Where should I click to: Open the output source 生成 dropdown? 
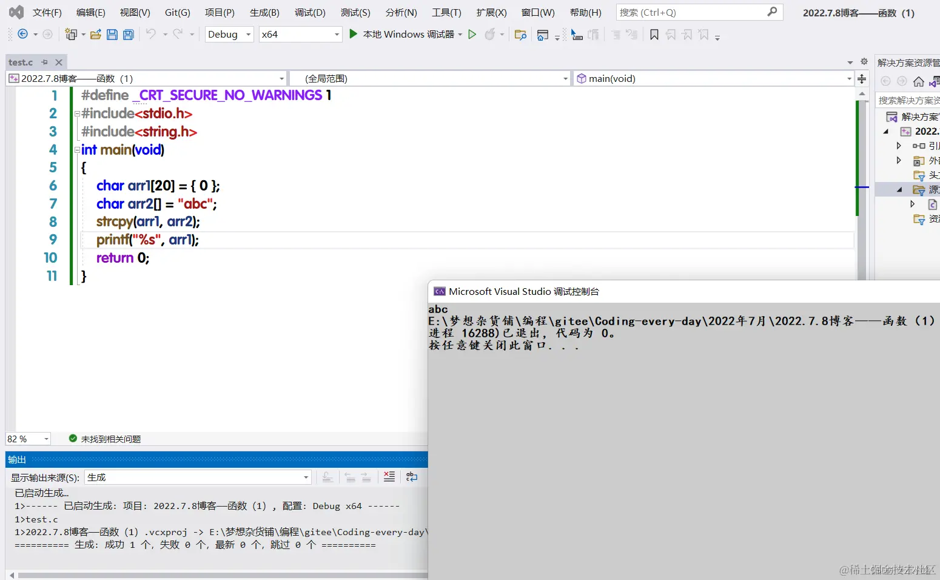pos(198,477)
